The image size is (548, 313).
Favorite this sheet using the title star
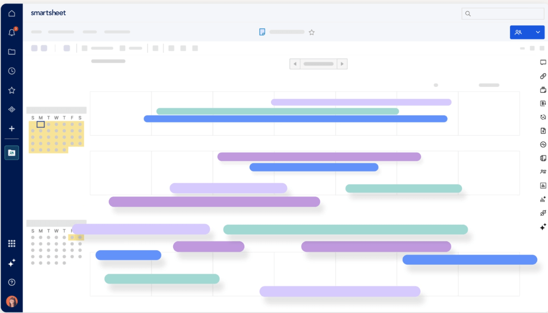click(x=312, y=32)
